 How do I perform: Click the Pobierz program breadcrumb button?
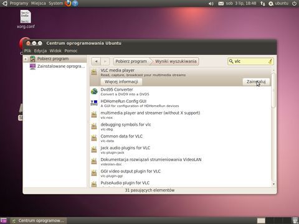[x=131, y=62]
